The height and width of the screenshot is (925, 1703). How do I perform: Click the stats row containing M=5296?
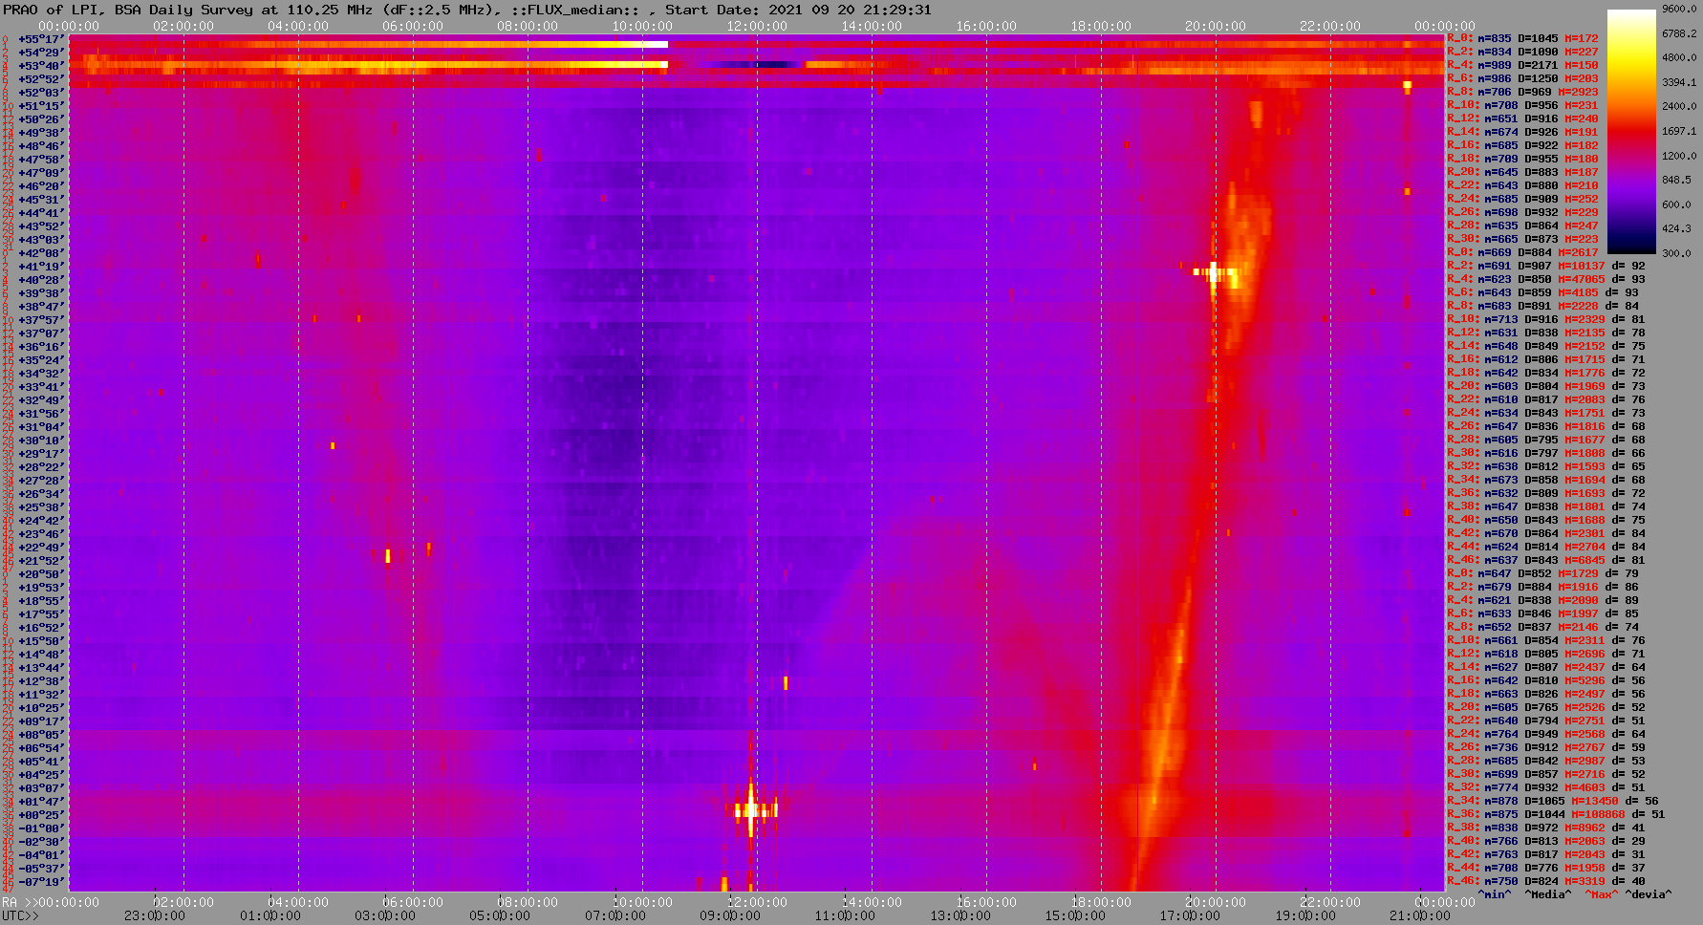point(1546,681)
